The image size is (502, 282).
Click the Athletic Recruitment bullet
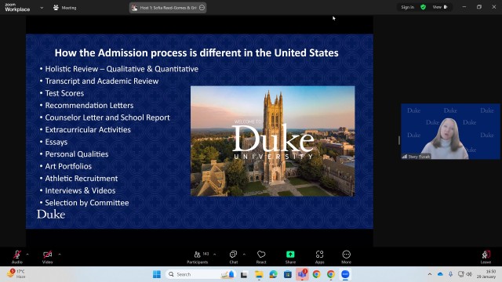[82, 179]
